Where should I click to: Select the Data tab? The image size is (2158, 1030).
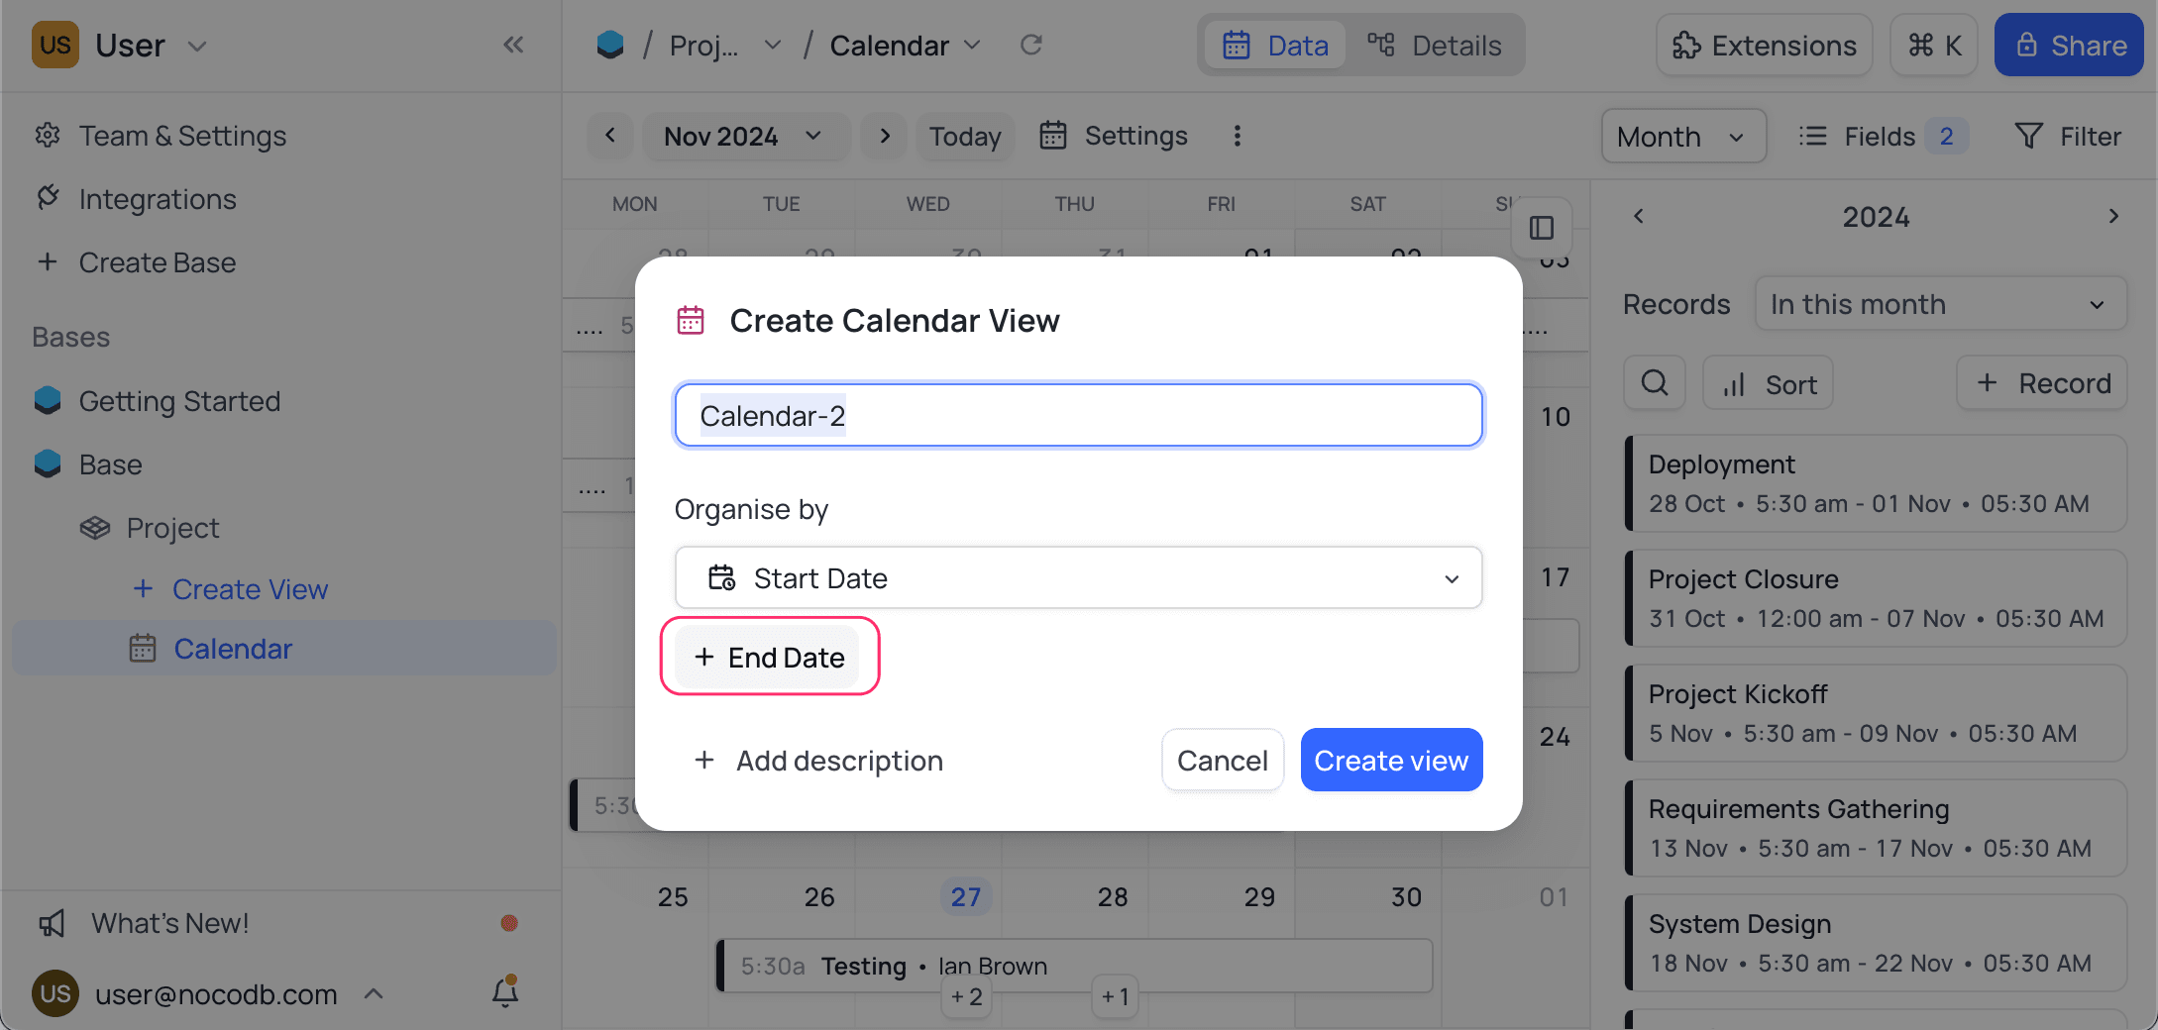tap(1275, 46)
